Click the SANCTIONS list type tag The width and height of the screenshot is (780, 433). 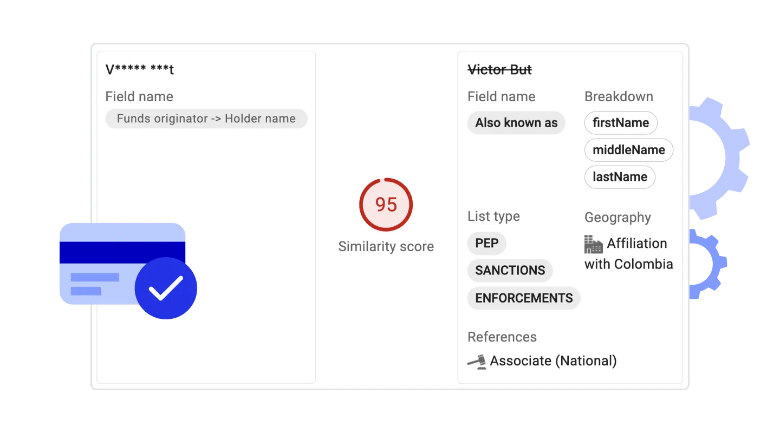pos(510,271)
